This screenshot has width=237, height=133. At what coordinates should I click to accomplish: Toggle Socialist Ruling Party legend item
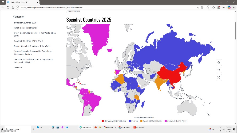(x=175, y=121)
